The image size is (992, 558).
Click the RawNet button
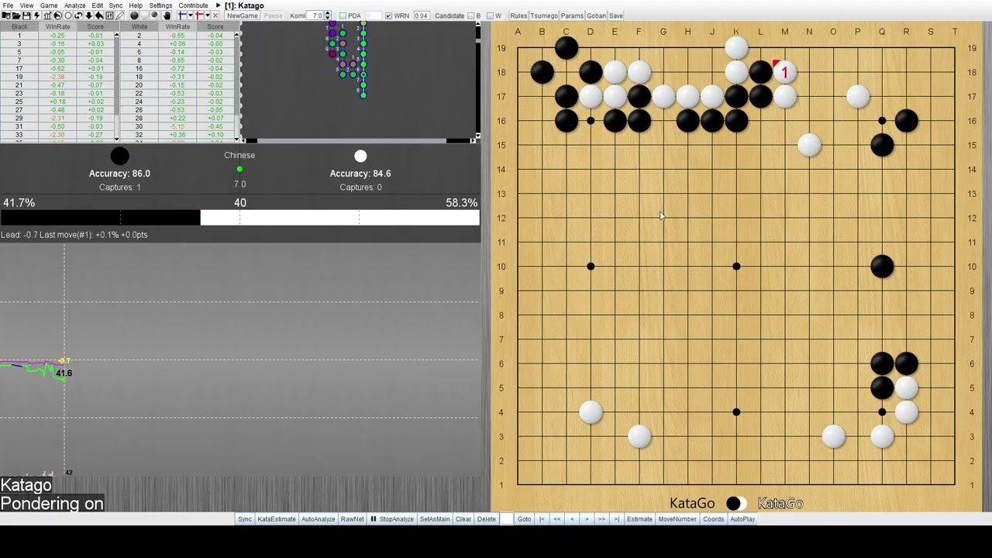point(352,519)
